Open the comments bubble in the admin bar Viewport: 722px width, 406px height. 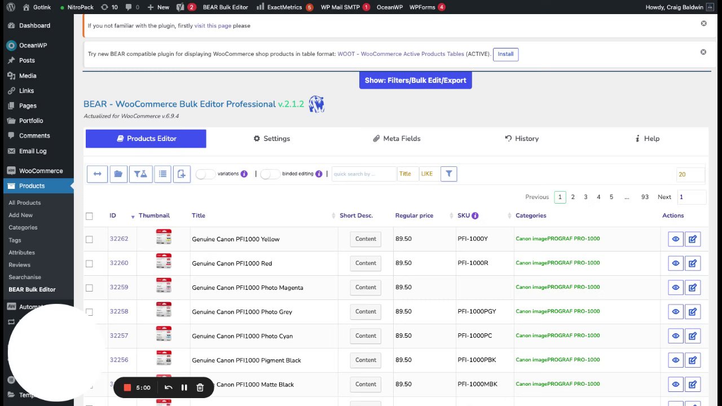[133, 7]
